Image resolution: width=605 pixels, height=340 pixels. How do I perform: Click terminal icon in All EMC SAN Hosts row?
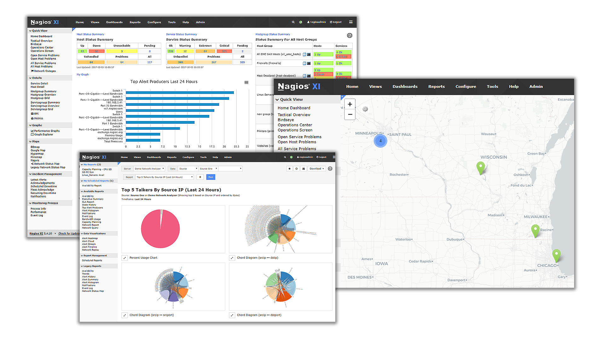(x=309, y=54)
